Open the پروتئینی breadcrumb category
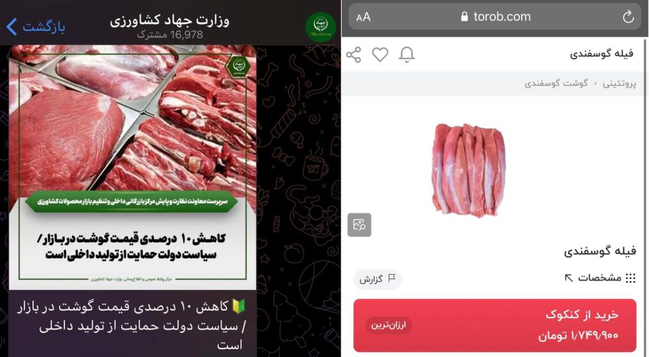 (620, 84)
